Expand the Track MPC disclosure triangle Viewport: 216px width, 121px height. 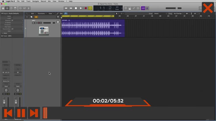click(x=2, y=36)
